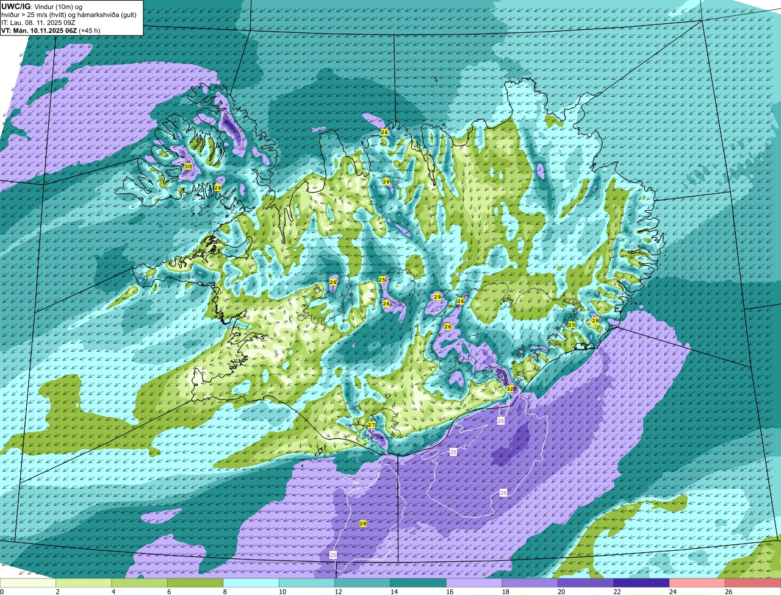Screen dimensions: 781x596
Task: Click the 4–6 m/s legend color swatch
Action: [140, 583]
